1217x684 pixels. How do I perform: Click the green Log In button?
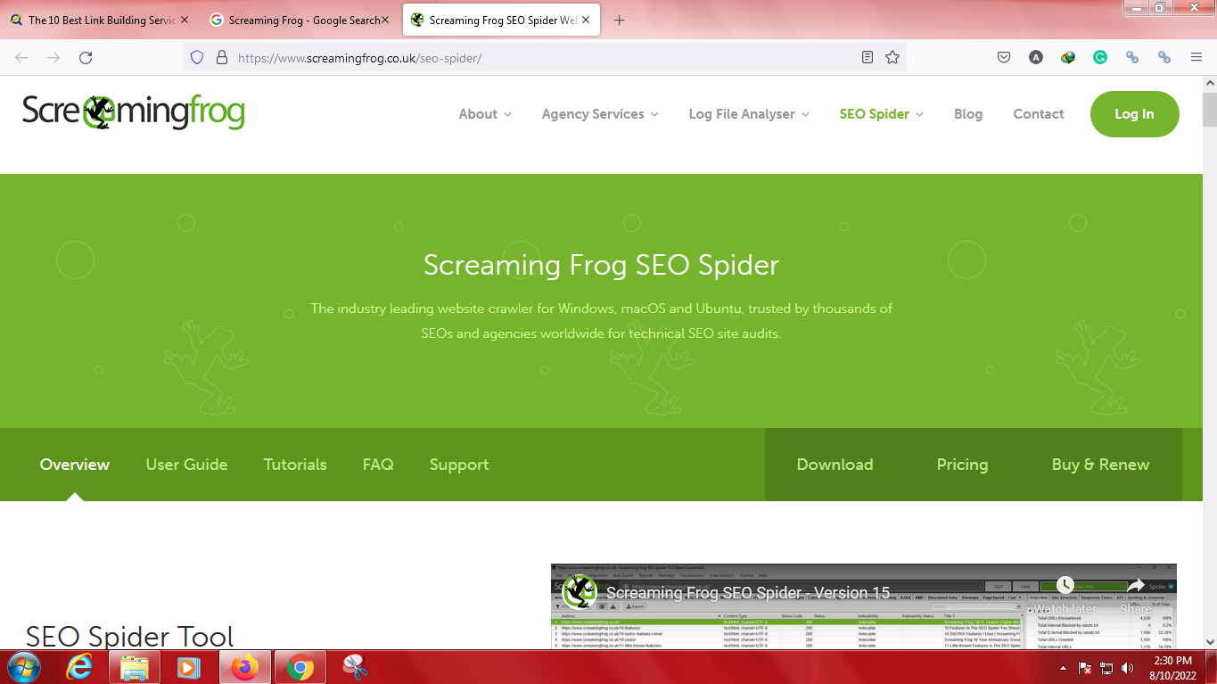pos(1134,114)
